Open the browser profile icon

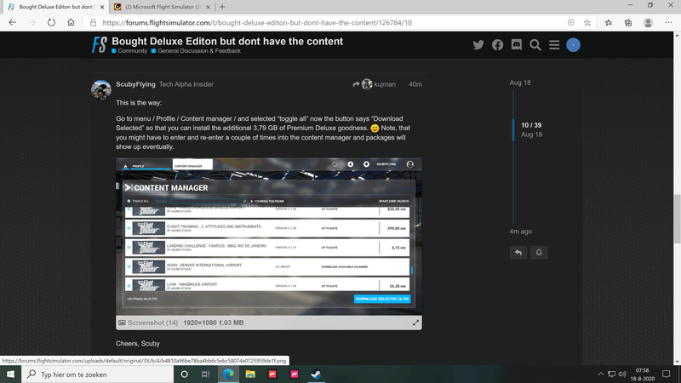pyautogui.click(x=648, y=23)
